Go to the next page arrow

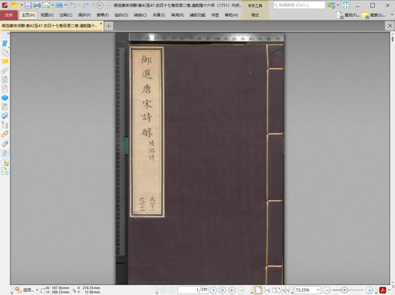tap(213, 290)
